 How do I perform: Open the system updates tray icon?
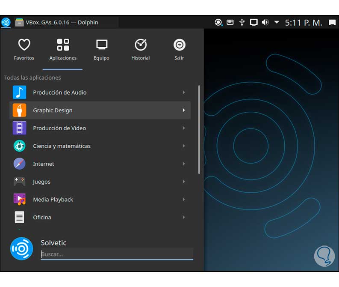(x=218, y=22)
